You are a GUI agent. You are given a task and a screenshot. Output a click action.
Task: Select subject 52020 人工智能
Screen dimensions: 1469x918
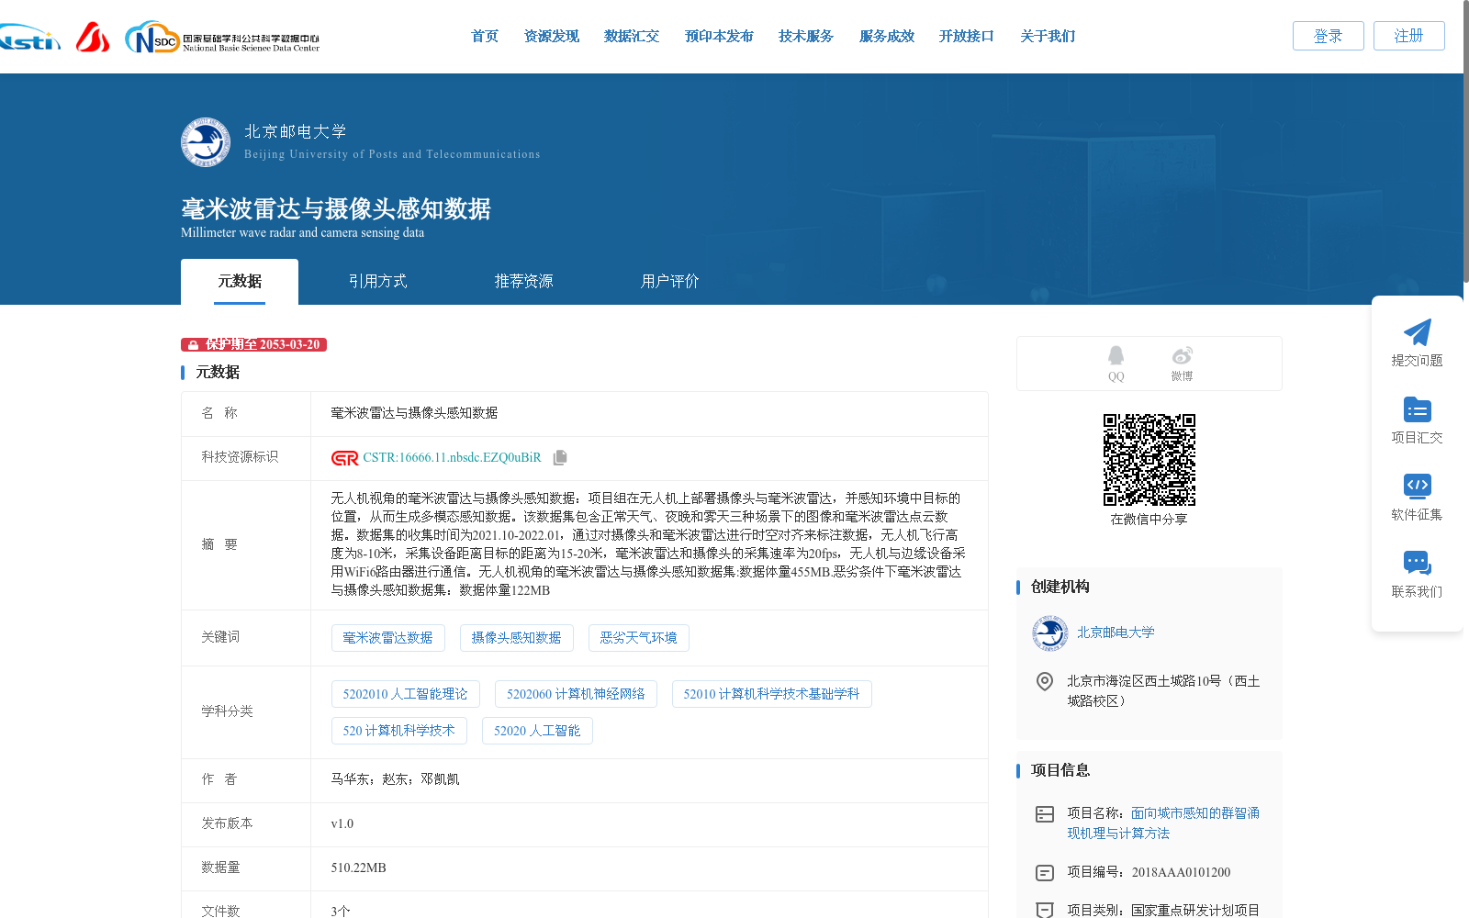[537, 731]
